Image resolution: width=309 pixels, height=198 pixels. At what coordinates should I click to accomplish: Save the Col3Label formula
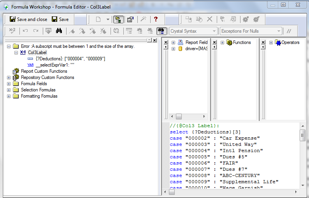point(60,19)
